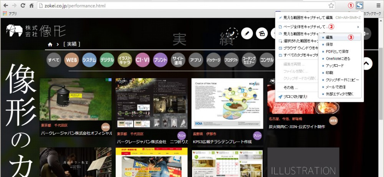
Task: Click the 株式会社像形 elephant logo
Action: pyautogui.click(x=36, y=31)
